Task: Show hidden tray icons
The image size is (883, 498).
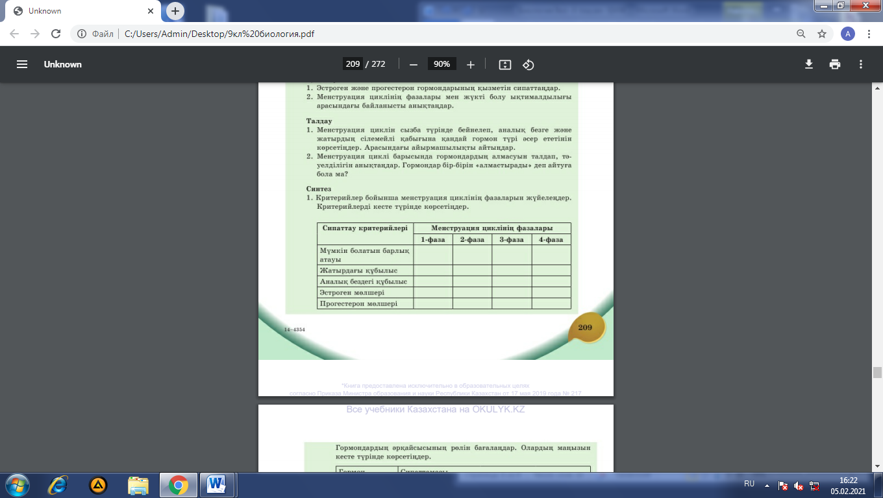Action: click(x=767, y=484)
